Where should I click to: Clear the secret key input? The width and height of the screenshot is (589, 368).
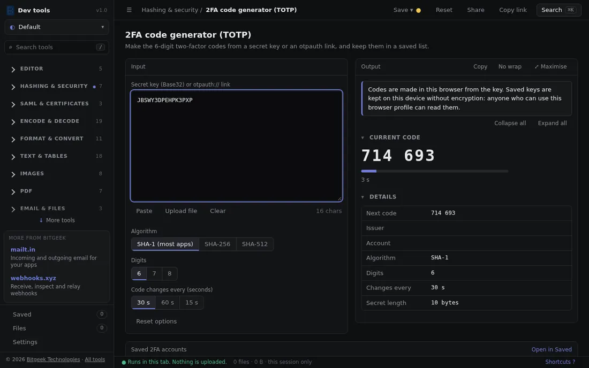(x=218, y=211)
